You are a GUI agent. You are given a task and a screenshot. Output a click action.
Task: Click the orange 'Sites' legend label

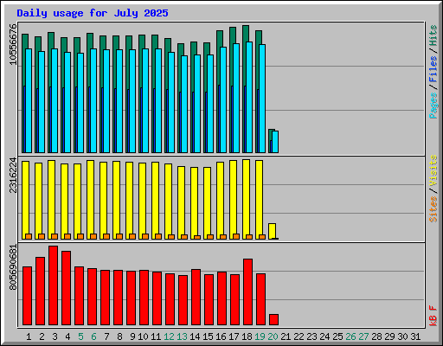pyautogui.click(x=433, y=209)
